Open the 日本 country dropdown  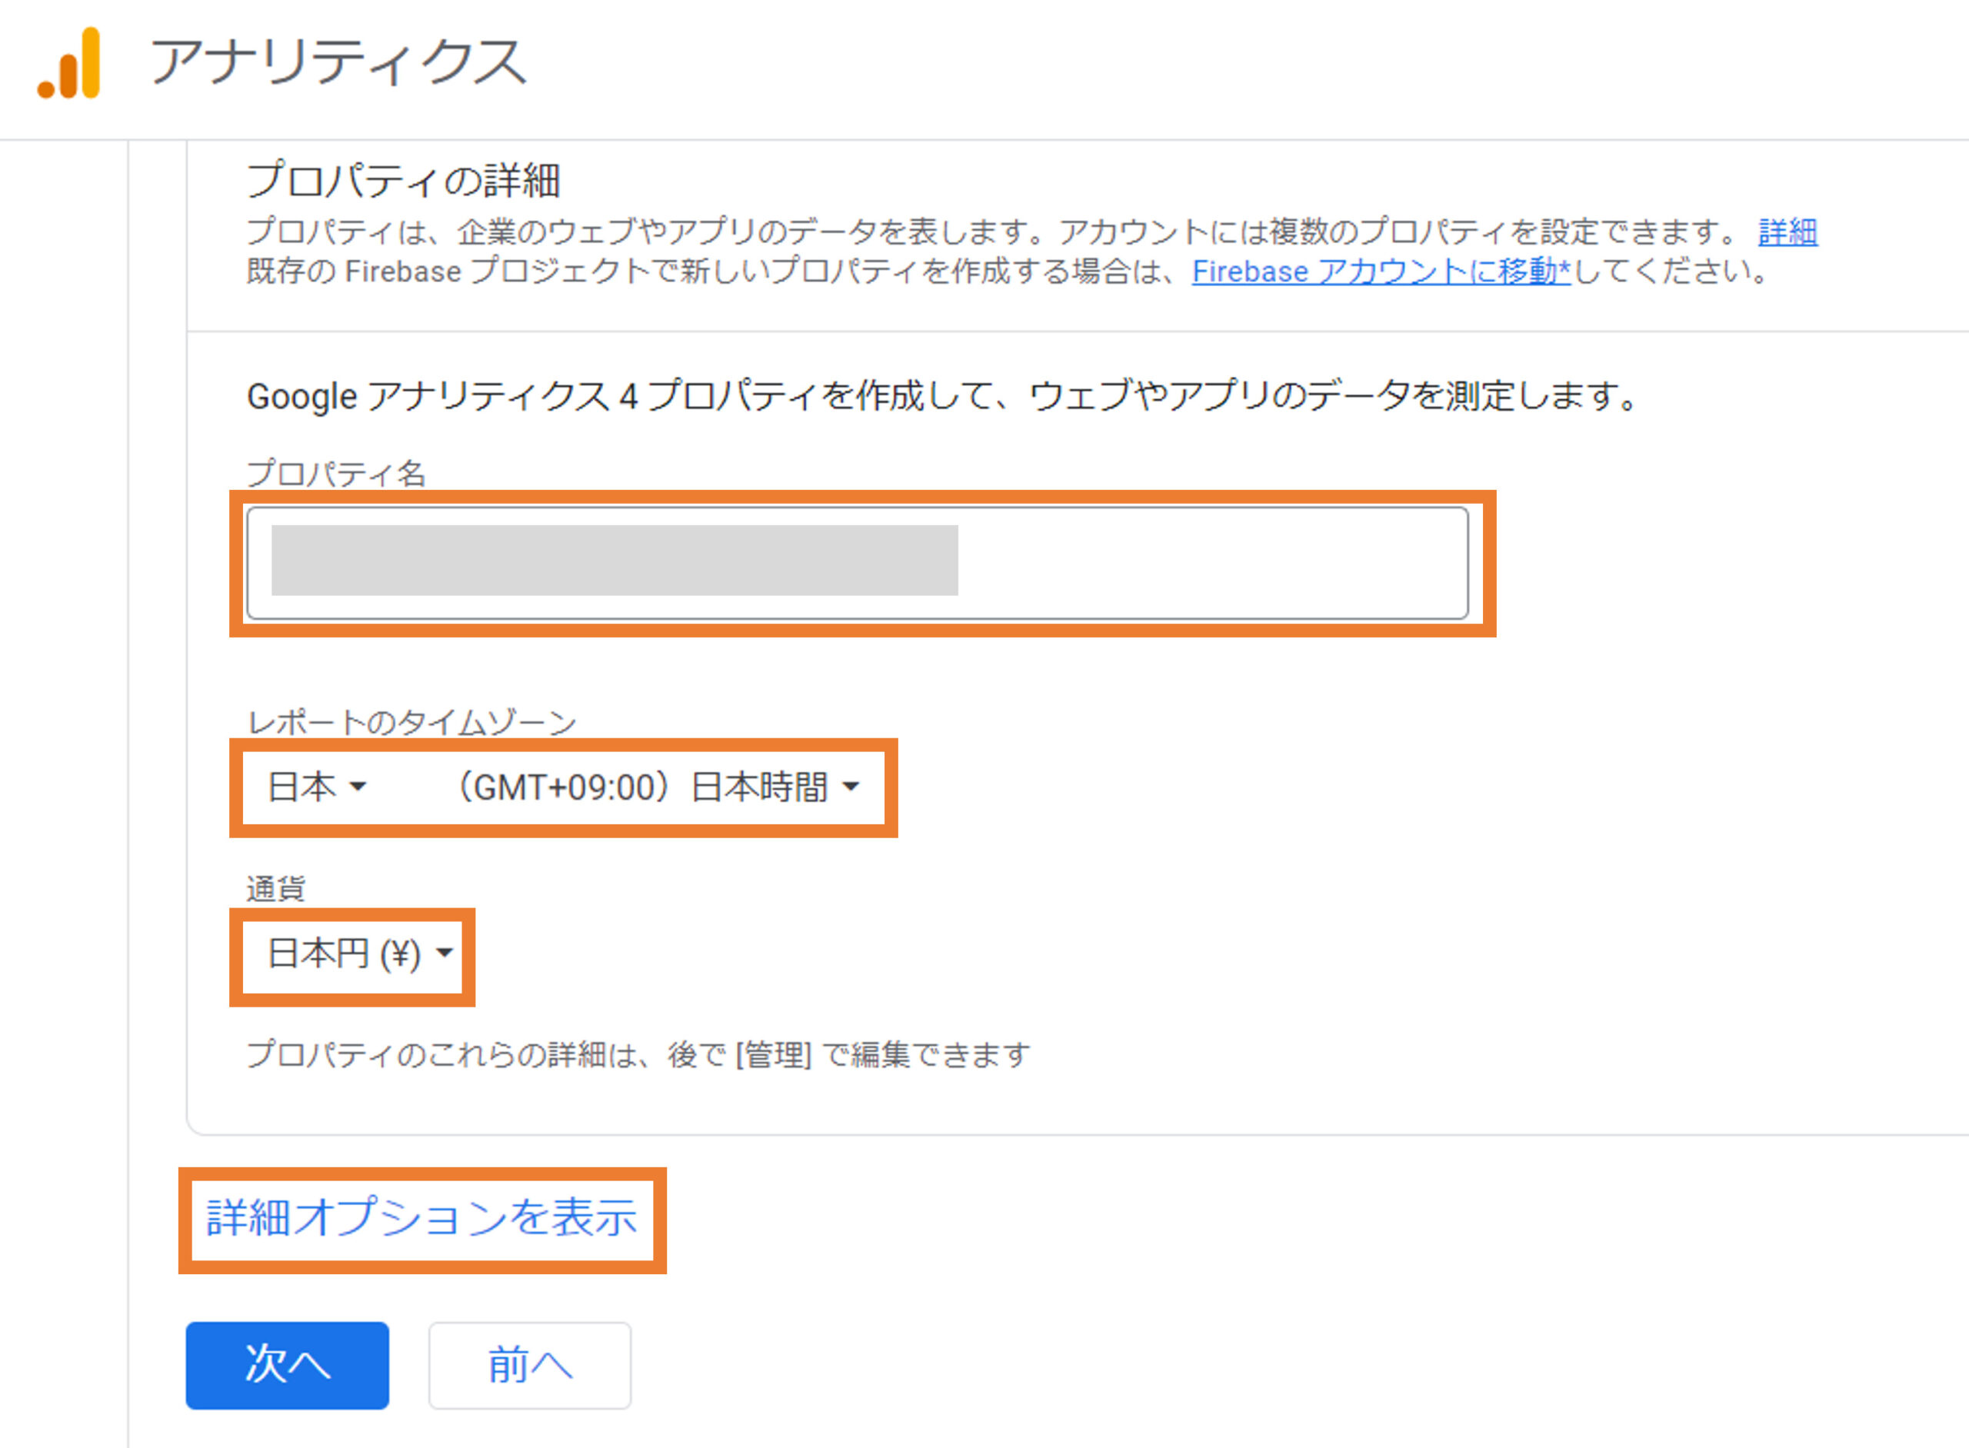pyautogui.click(x=315, y=787)
